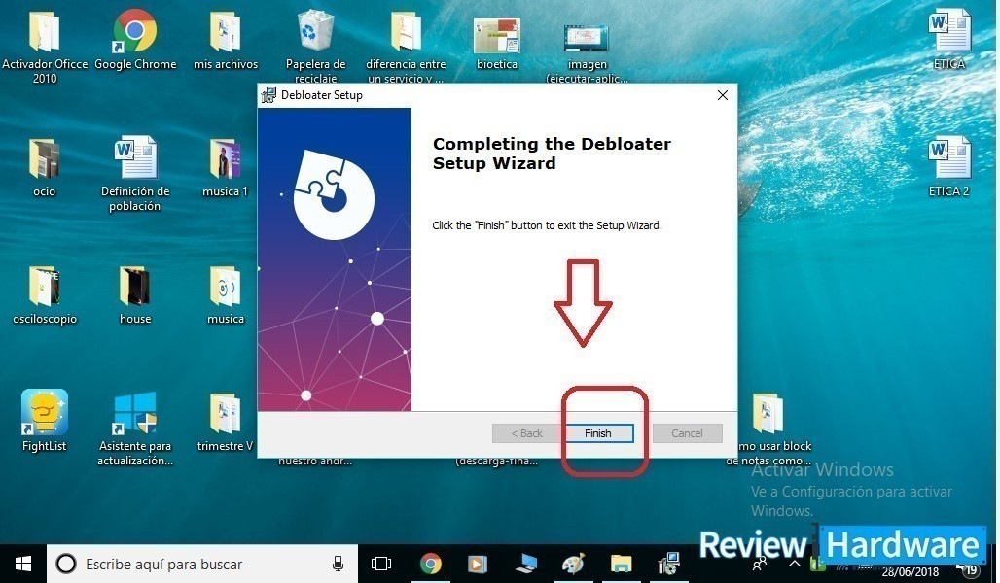Click the heading Completing the Debloater Setup Wizard

pyautogui.click(x=552, y=154)
